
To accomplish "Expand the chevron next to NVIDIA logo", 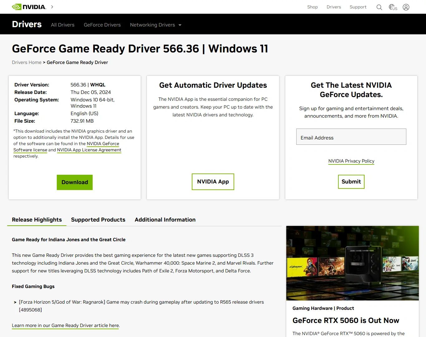I will coord(52,7).
